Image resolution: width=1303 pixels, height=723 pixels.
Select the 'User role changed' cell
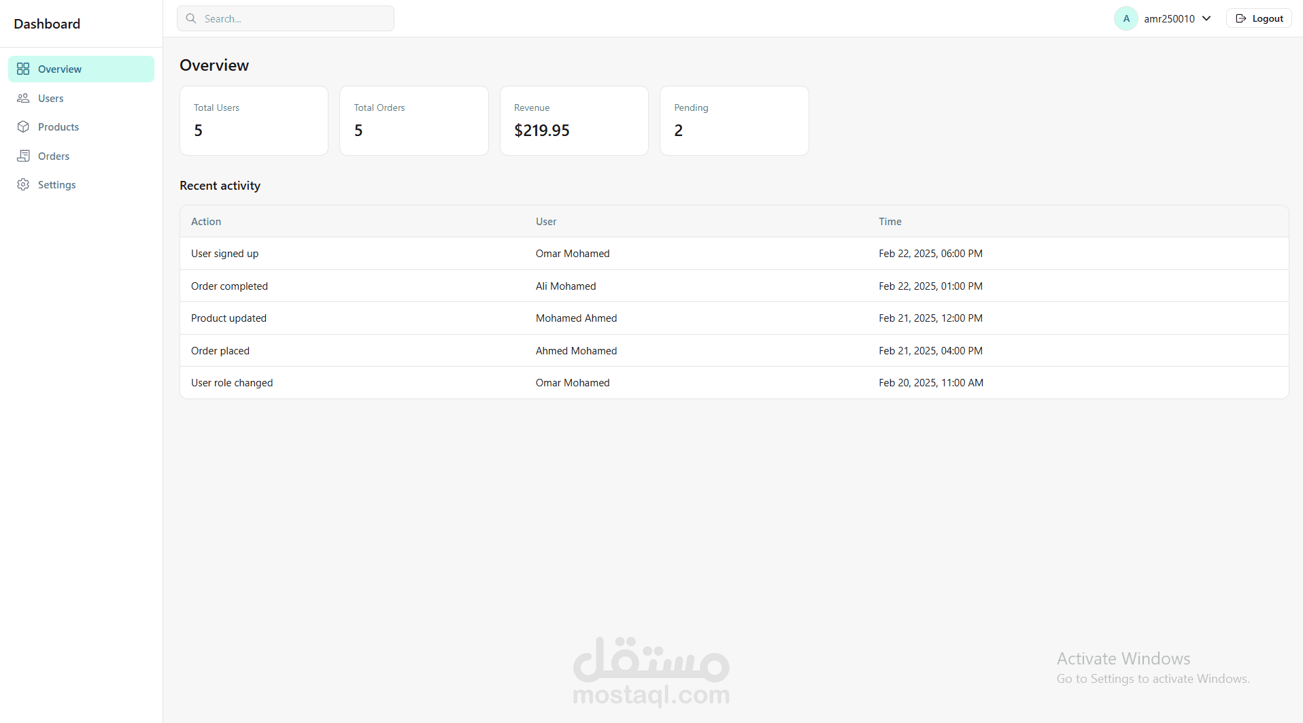click(x=232, y=382)
